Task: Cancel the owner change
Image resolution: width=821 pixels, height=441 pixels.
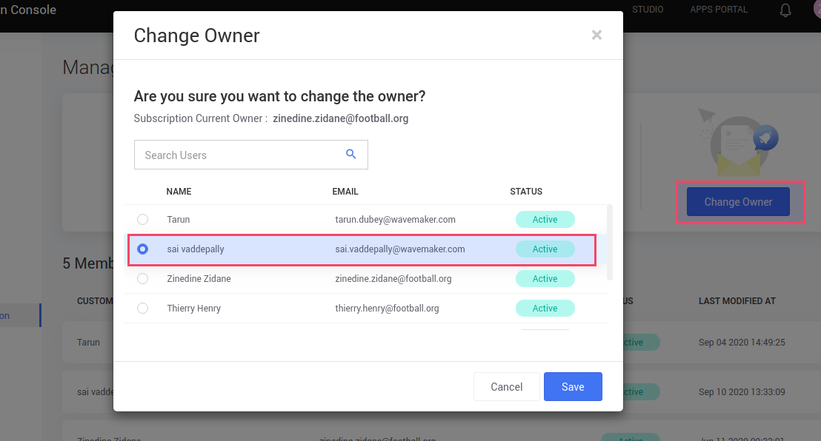Action: coord(506,386)
